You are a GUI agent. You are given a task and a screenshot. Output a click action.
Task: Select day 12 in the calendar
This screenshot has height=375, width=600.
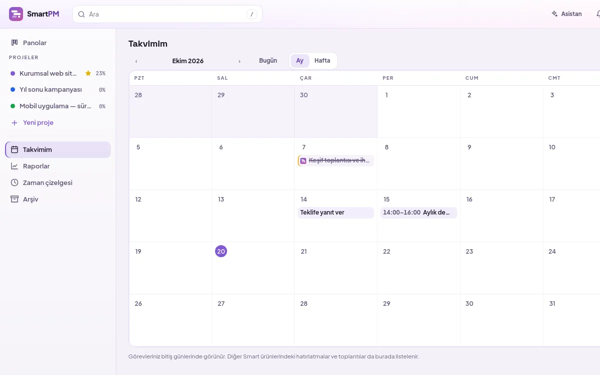(x=138, y=200)
